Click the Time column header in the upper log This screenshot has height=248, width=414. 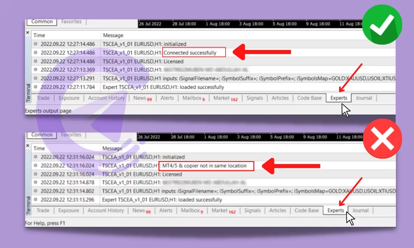coord(39,36)
